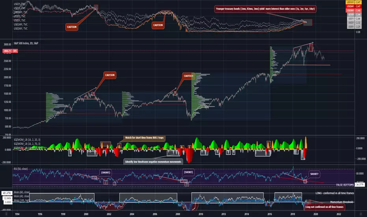Select the (SHORT) label near 2001 on the RSI
Image resolution: width=367 pixels, height=217 pixels.
point(106,172)
